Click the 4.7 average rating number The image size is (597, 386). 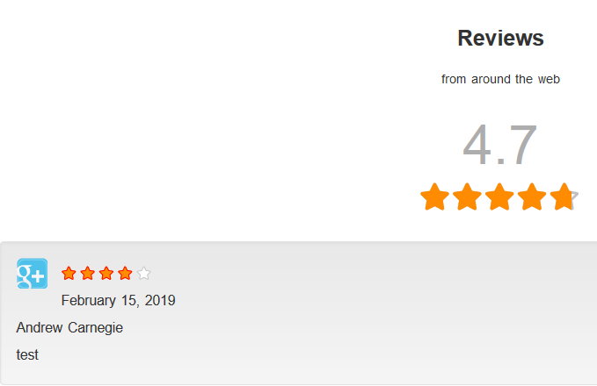coord(499,146)
